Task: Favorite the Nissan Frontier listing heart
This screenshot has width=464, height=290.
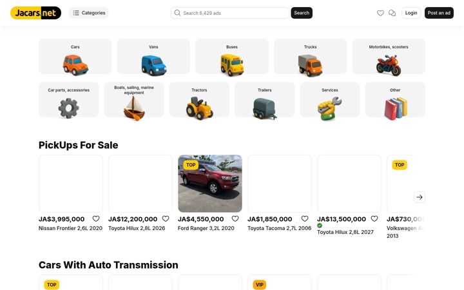Action: coord(96,218)
